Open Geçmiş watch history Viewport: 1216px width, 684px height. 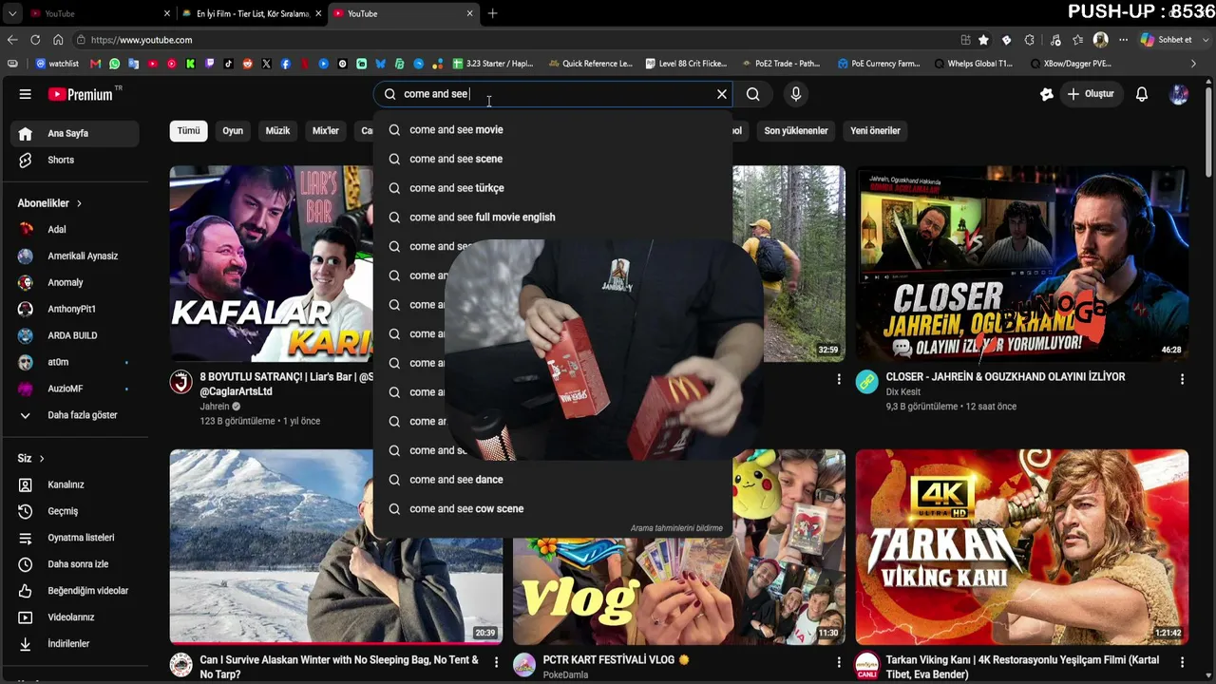pos(74,511)
